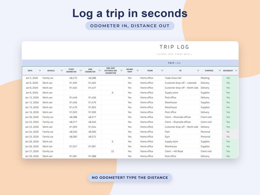
Task: Select start odometer cell '91,557'
Action: point(73,146)
